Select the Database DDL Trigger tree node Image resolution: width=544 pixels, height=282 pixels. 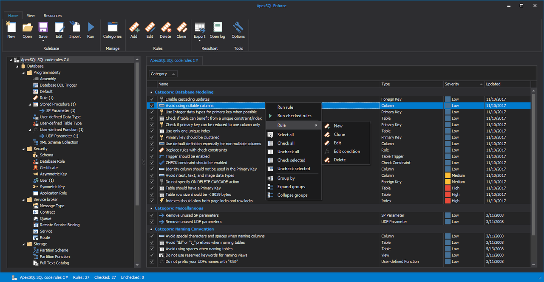(x=59, y=85)
